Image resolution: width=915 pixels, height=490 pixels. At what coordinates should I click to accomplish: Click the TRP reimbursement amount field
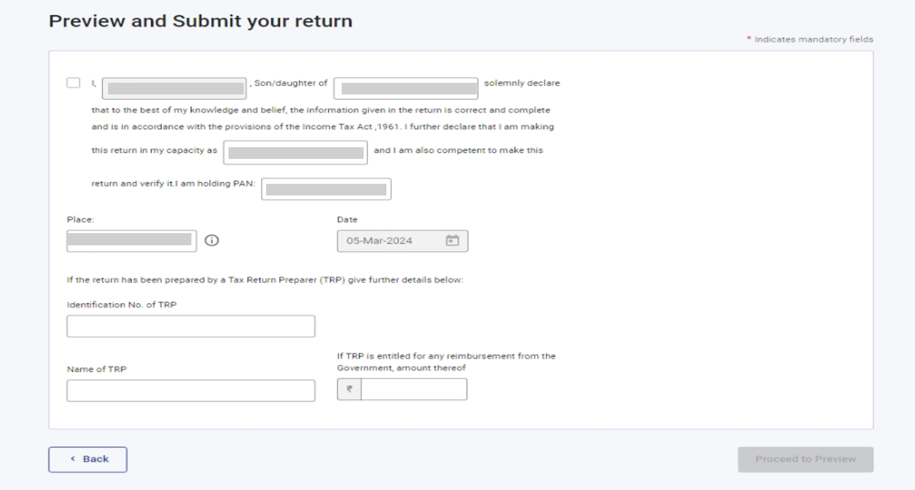pos(414,389)
